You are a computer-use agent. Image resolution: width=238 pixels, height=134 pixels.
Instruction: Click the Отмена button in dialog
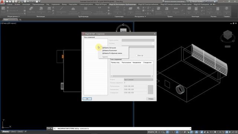click(x=151, y=99)
